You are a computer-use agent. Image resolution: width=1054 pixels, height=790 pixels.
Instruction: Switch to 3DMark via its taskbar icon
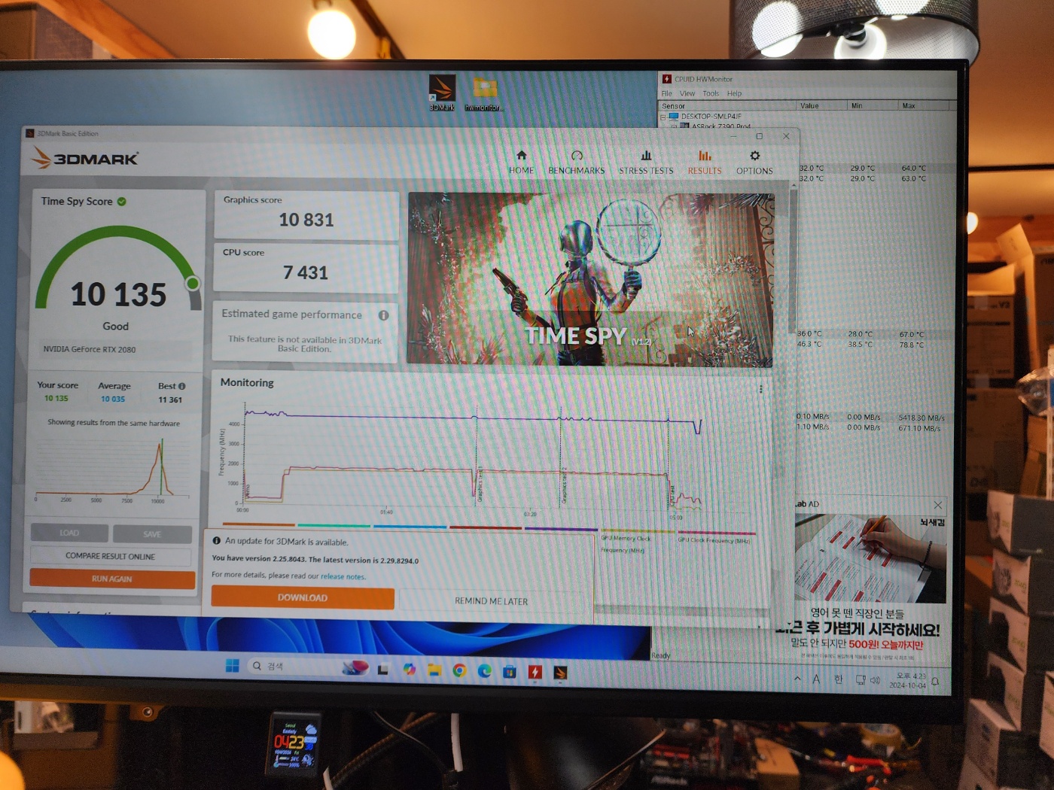[x=560, y=673]
